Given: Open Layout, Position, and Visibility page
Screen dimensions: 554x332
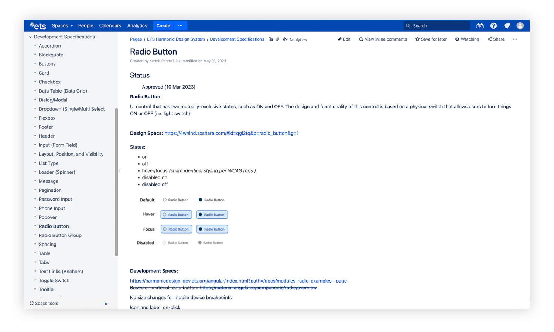Looking at the screenshot, I should [71, 154].
